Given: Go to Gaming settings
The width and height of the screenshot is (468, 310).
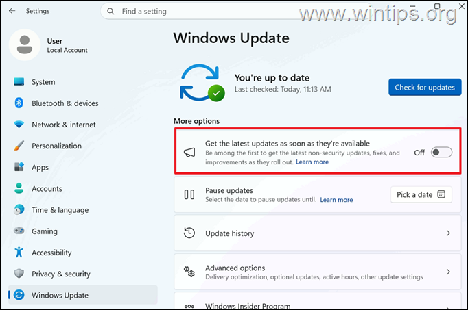Looking at the screenshot, I should pos(82,231).
